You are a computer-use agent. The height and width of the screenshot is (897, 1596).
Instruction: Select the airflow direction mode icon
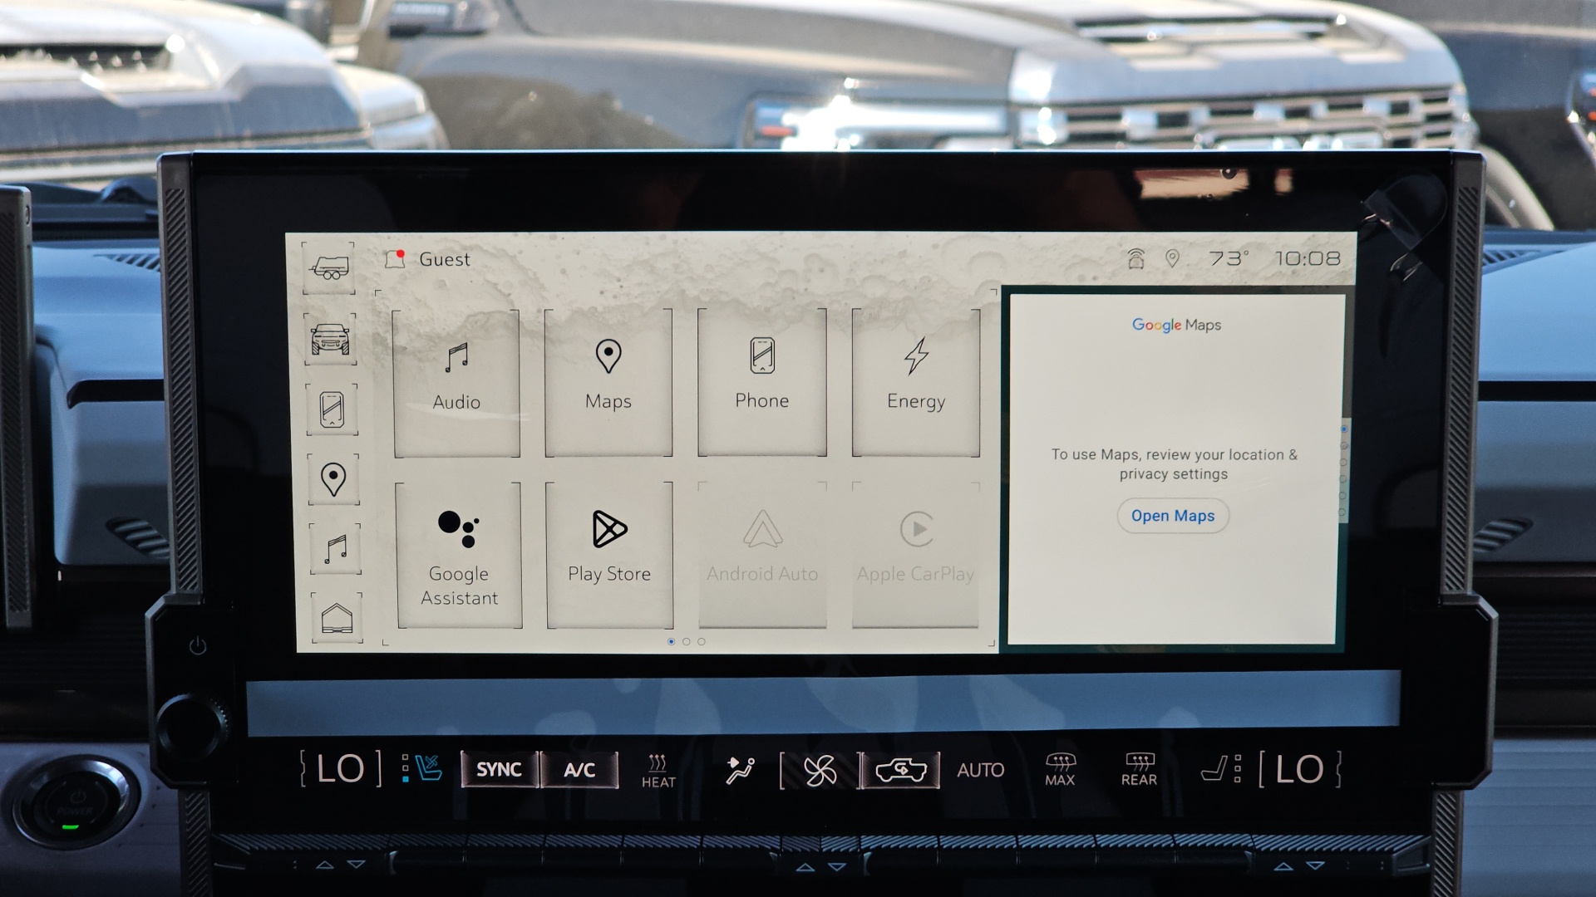(740, 770)
